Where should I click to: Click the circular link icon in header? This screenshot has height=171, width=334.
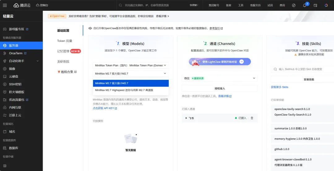(x=294, y=5)
